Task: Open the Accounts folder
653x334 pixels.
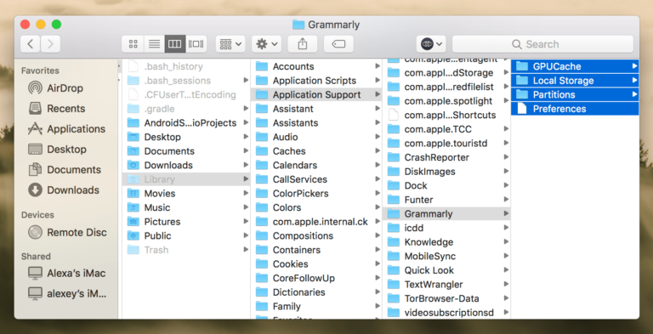Action: (316, 66)
